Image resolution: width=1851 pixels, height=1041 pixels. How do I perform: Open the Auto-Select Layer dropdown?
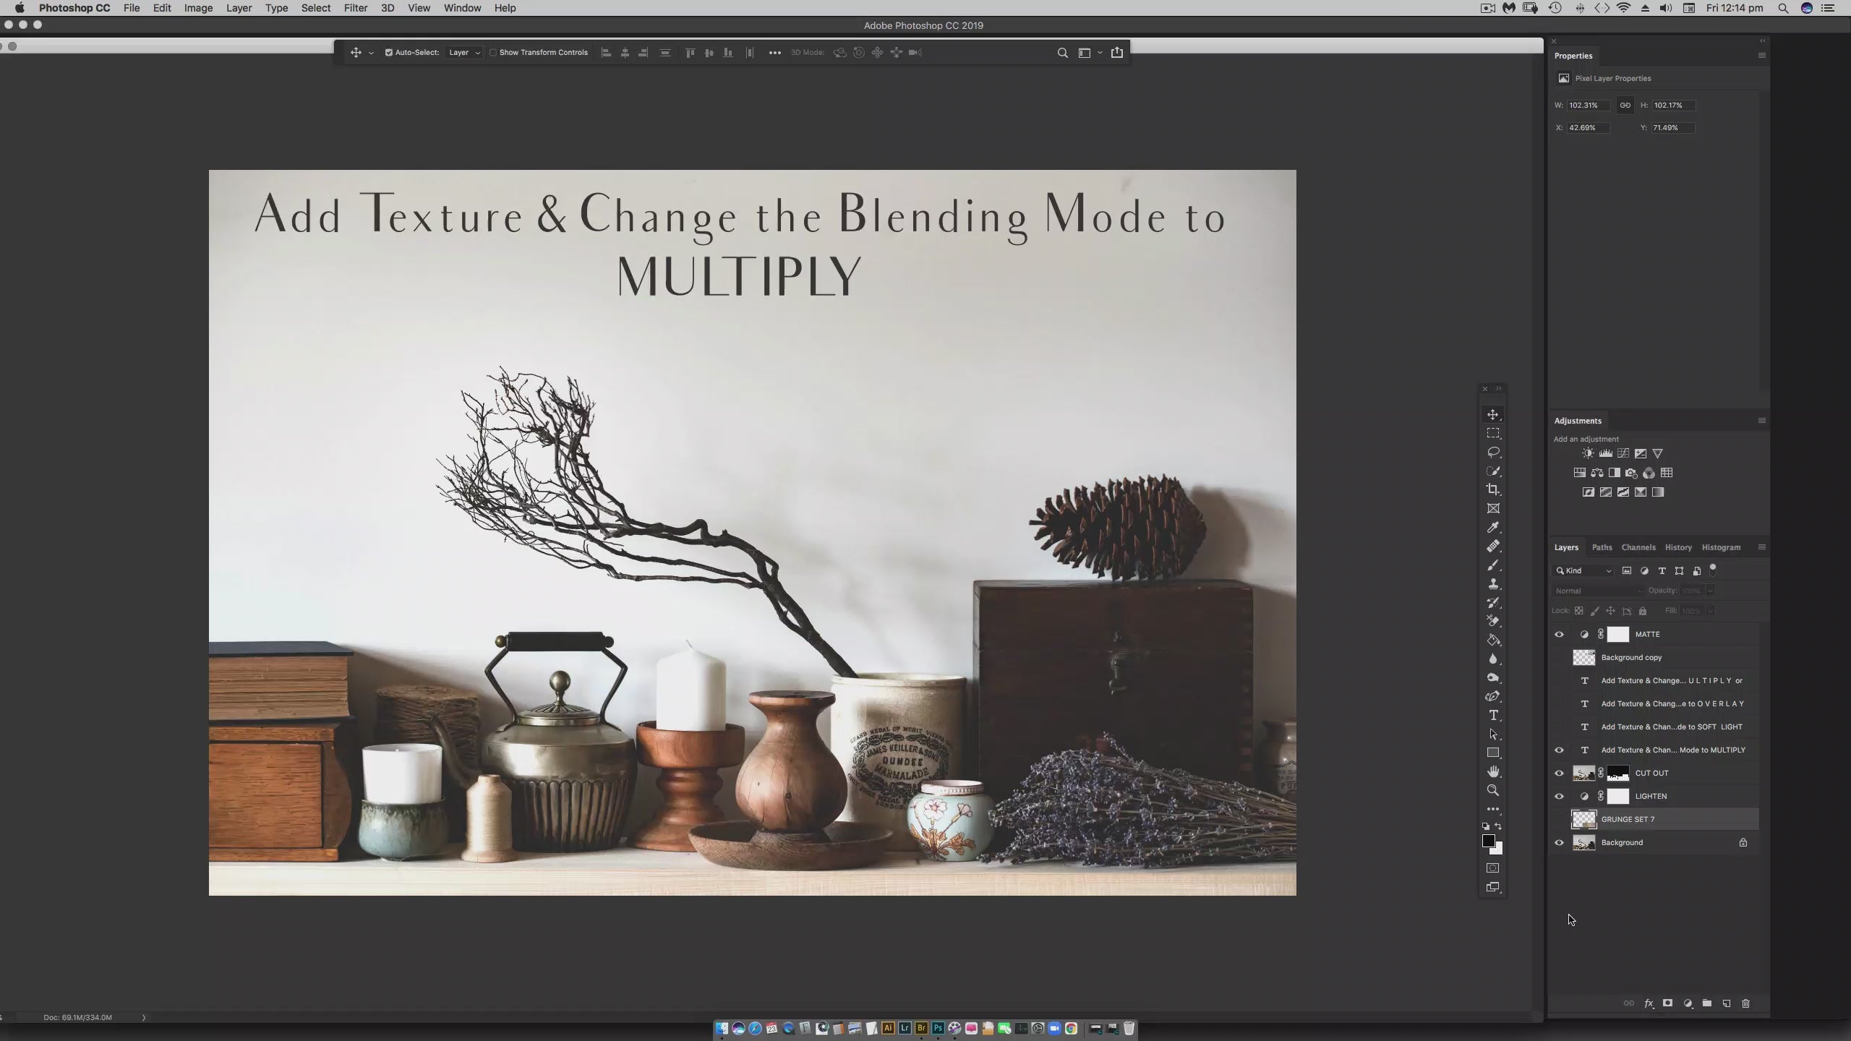click(x=464, y=53)
